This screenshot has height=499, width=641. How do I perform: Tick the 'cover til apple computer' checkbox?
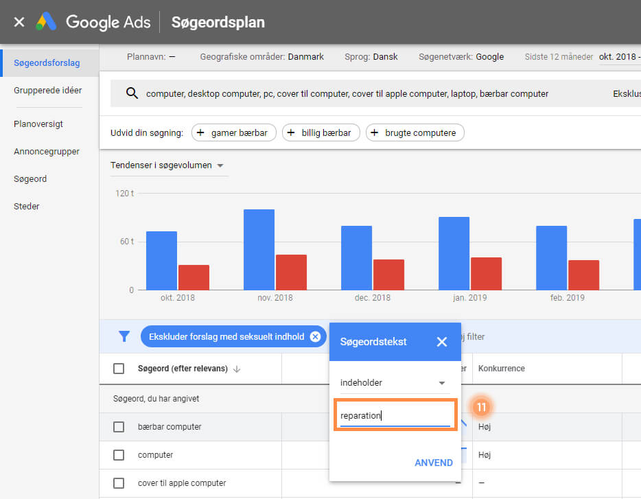119,483
